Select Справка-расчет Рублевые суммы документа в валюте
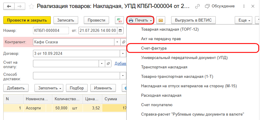Screen dimensions: 260x120 [193, 114]
